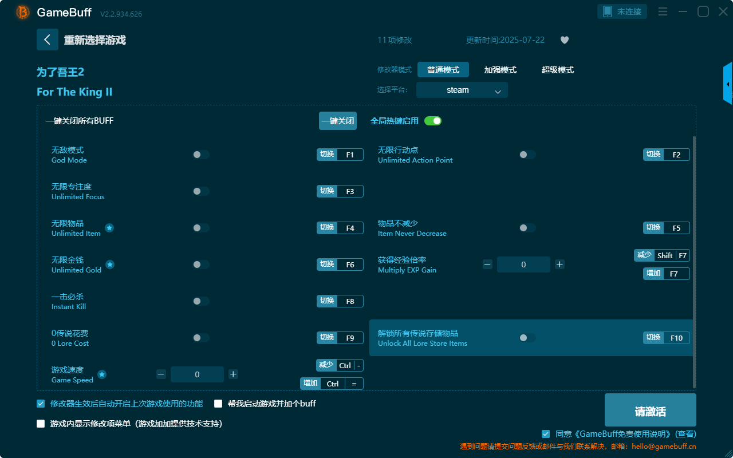Click the Game Speed value field
Viewport: 733px width, 458px height.
coord(197,374)
